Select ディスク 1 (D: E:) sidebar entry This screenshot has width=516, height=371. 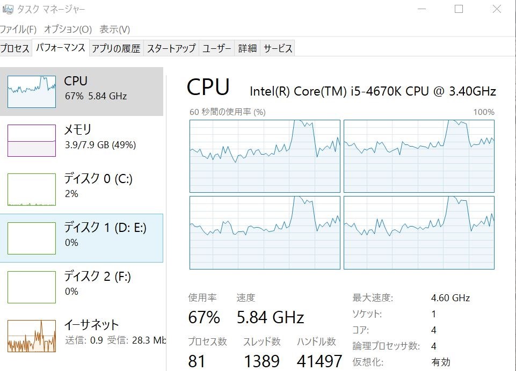pos(81,238)
